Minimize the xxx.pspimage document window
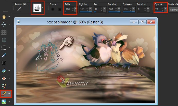Image resolution: width=178 pixels, height=106 pixels. [133, 22]
